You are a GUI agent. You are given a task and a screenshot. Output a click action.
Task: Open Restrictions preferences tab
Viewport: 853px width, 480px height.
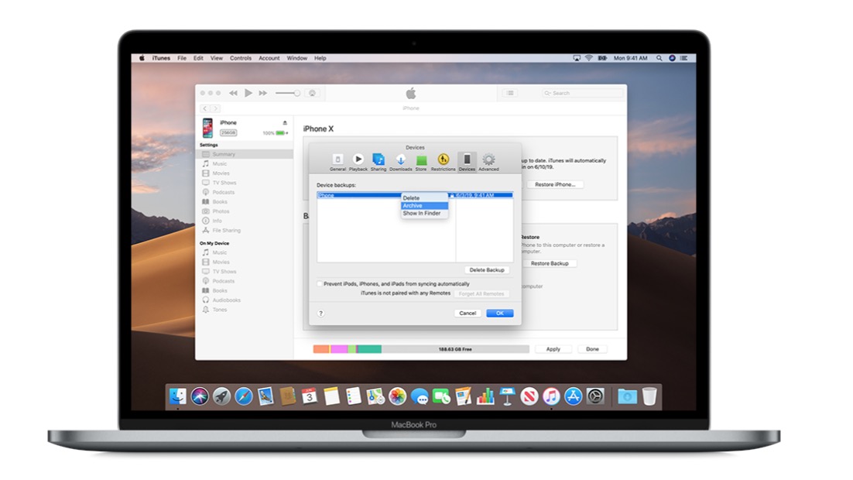click(x=443, y=162)
